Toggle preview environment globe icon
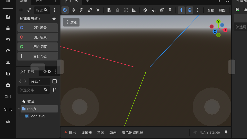The image size is (247, 139). [x=190, y=10]
